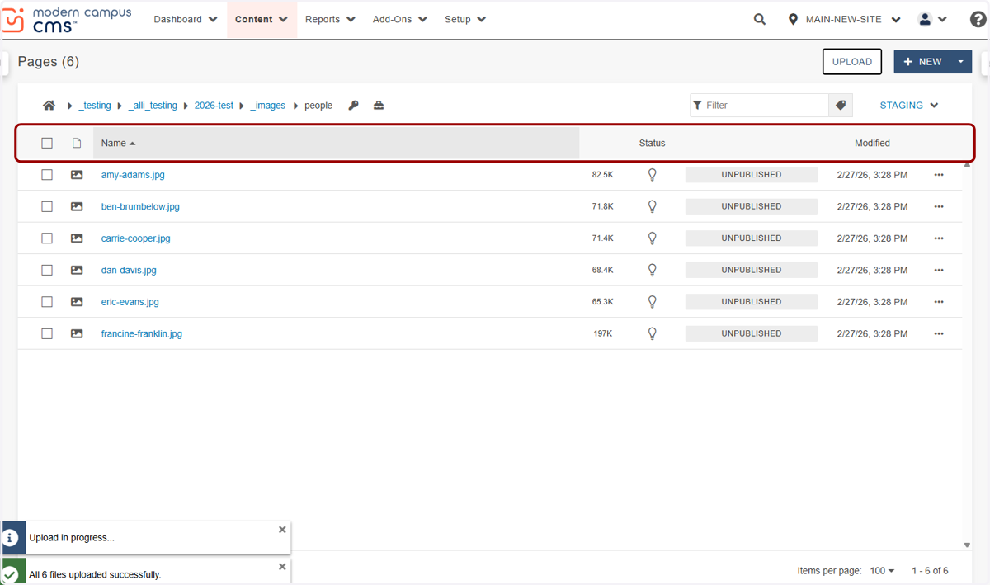This screenshot has width=990, height=585.
Task: Open more actions for dan-davis.jpg
Action: 939,270
